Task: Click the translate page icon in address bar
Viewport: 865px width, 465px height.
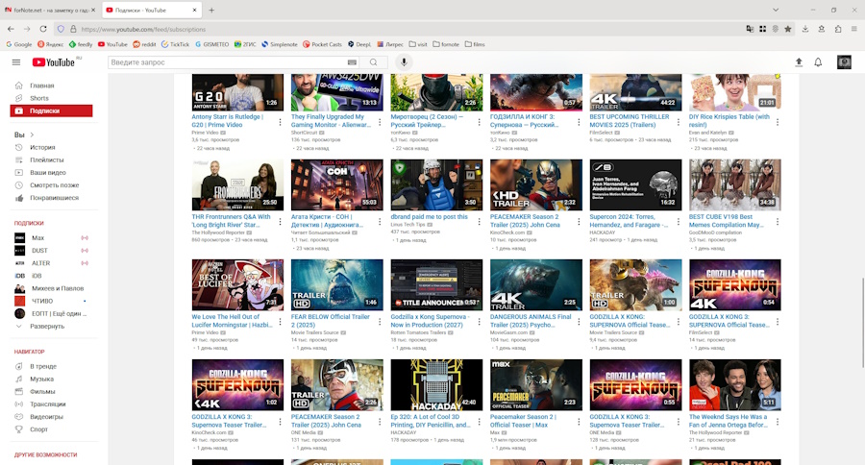Action: [x=750, y=29]
